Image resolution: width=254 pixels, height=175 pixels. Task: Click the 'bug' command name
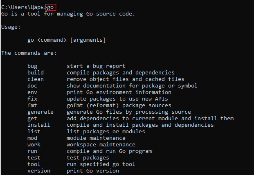pos(32,66)
